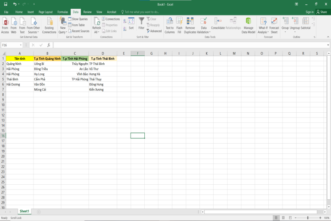Viewport: 331px width, 221px height.
Task: Open the Sort dialog
Action: coord(132,23)
